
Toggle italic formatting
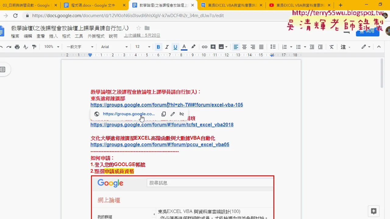pyautogui.click(x=167, y=47)
